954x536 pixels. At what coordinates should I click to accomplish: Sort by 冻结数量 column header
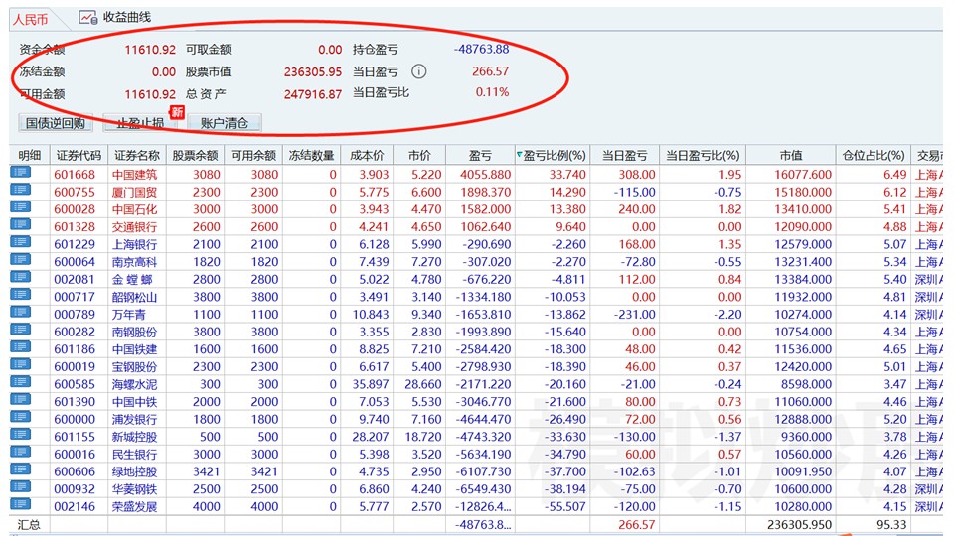[x=311, y=156]
